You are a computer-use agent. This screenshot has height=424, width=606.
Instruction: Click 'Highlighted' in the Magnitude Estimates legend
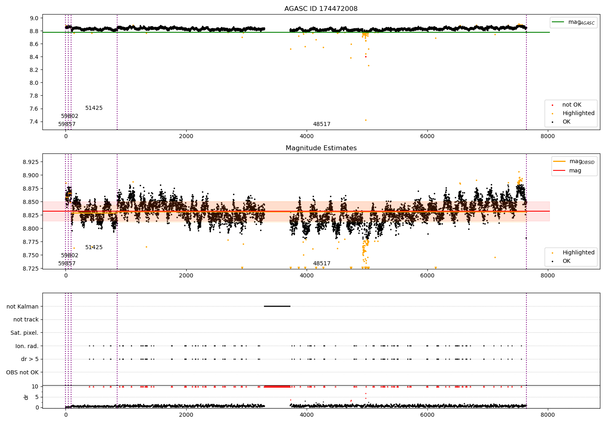pyautogui.click(x=579, y=253)
